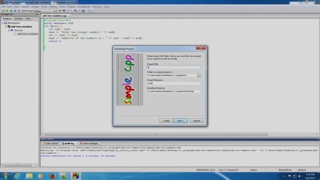Open the Build target dropdown
This screenshot has height=180, width=320.
[45, 11]
